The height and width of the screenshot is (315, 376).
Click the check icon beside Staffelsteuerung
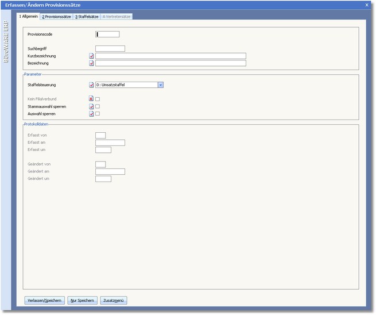coord(91,85)
